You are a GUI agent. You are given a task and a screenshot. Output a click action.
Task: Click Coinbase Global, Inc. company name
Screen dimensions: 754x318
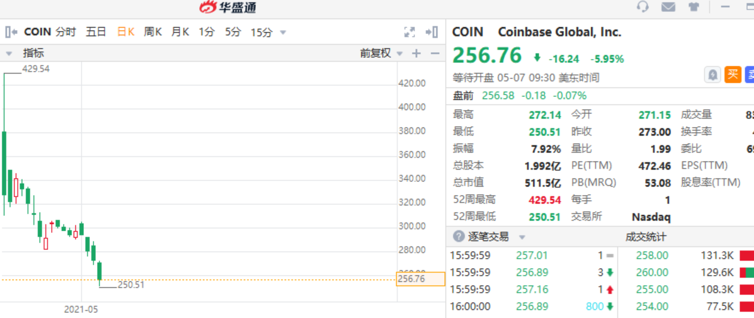(559, 32)
